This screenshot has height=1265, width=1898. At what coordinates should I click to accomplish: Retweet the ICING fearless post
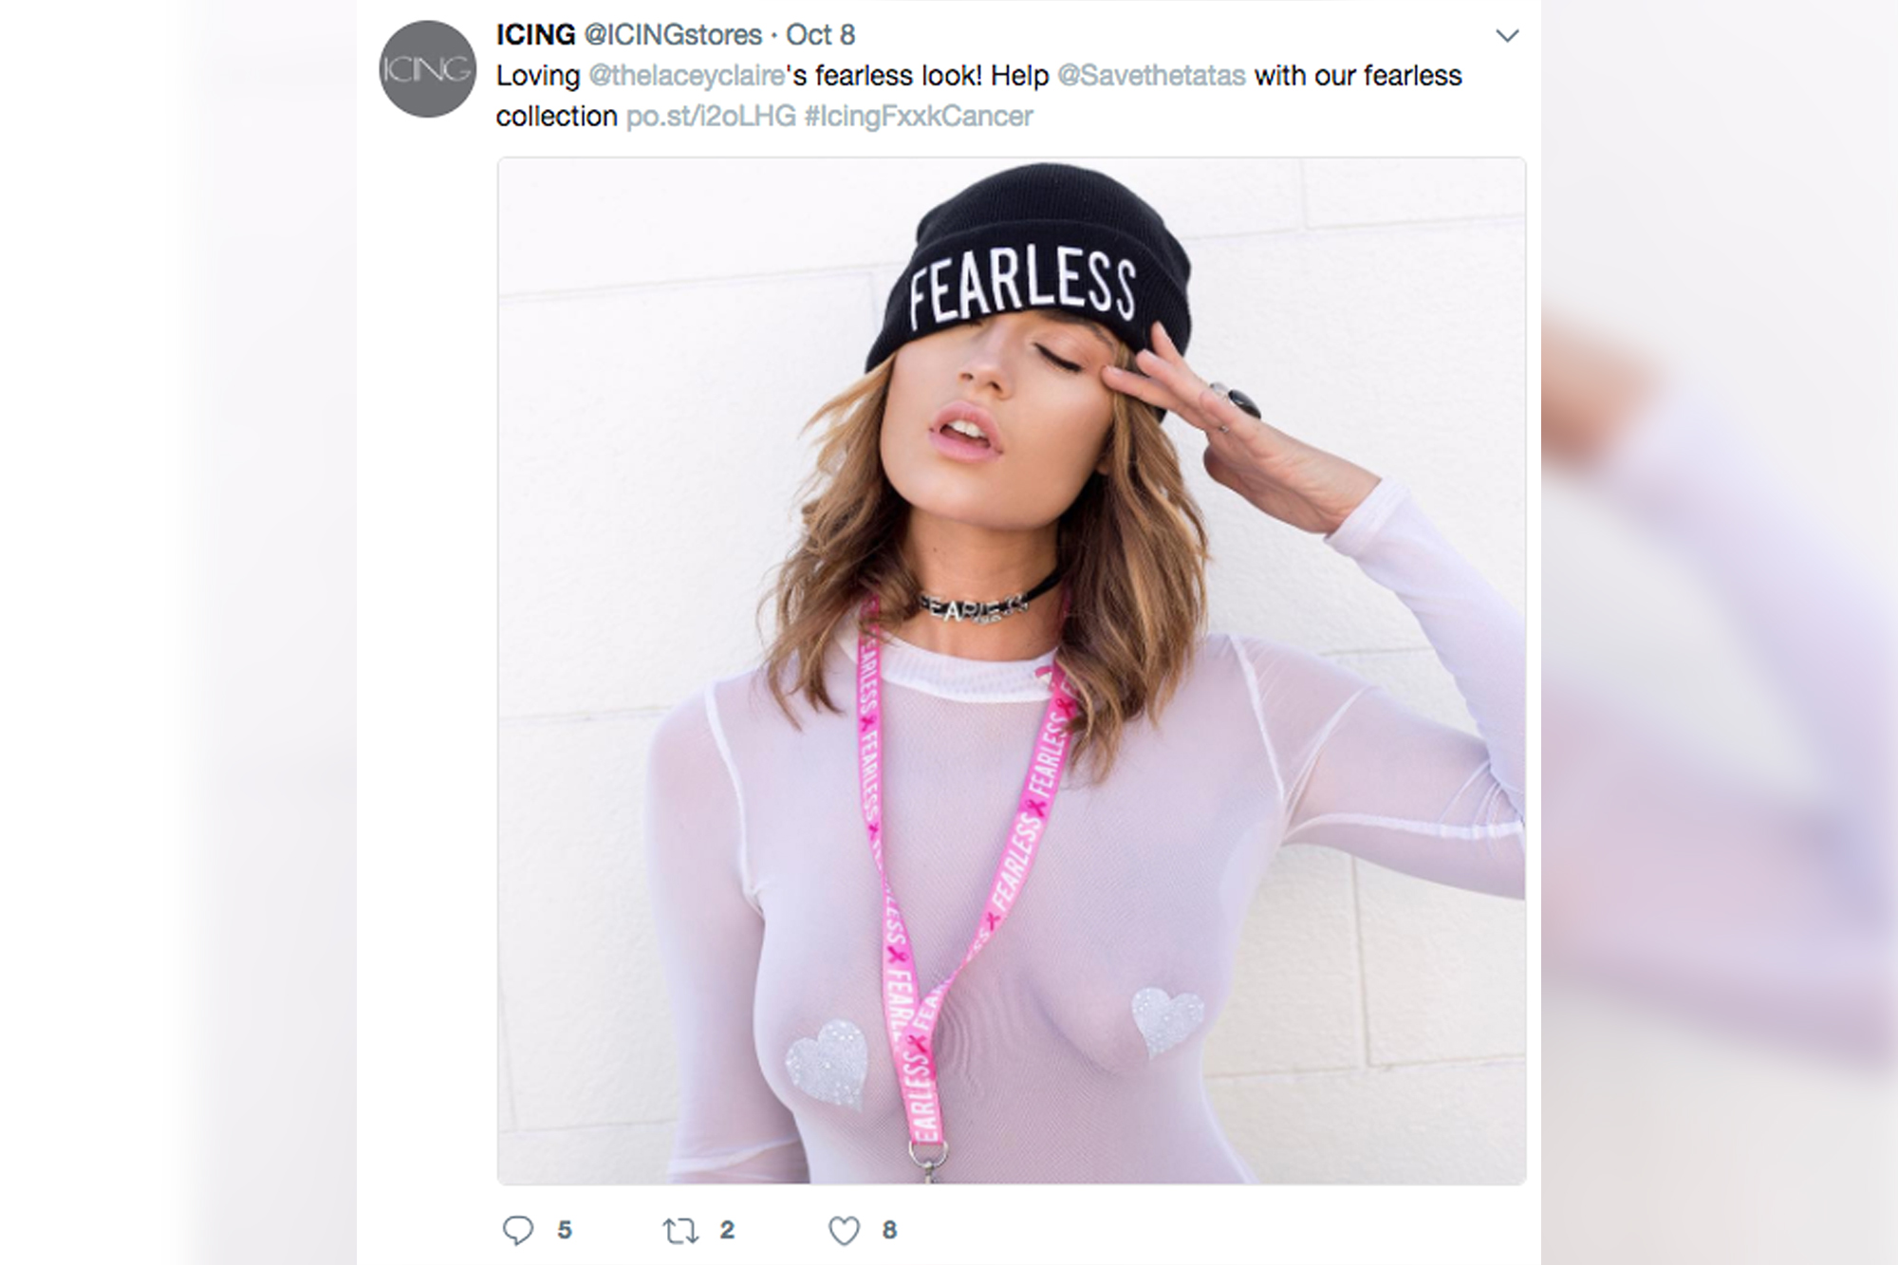tap(680, 1231)
